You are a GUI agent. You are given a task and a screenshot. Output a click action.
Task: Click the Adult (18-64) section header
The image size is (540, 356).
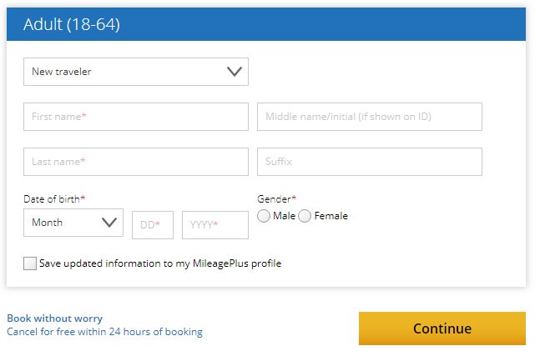(x=266, y=24)
